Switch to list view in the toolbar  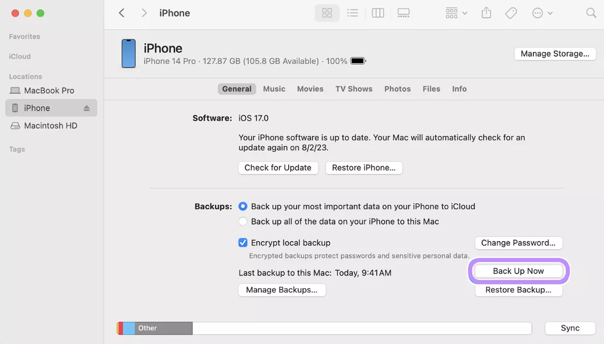click(353, 12)
